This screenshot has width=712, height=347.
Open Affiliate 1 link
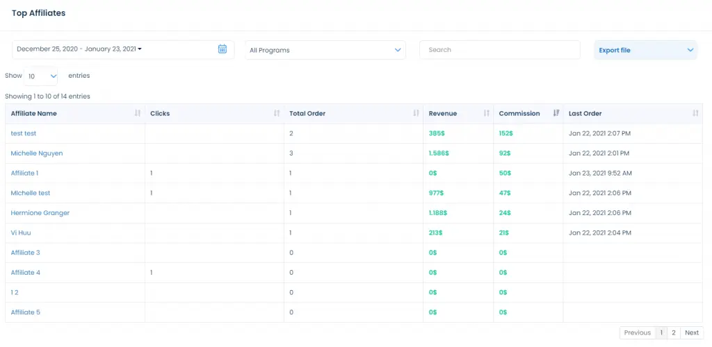tap(24, 173)
